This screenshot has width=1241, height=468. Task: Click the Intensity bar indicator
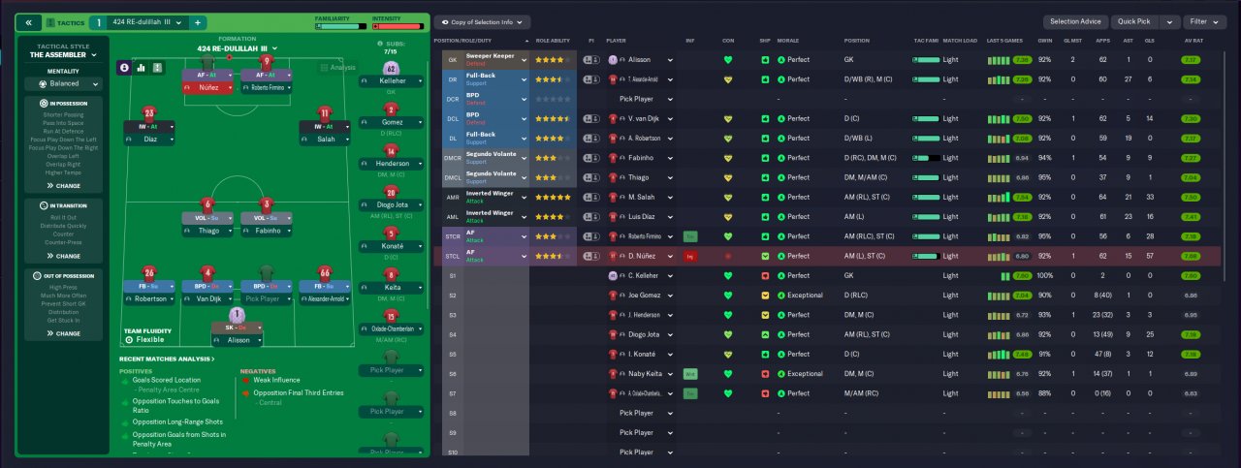pos(398,26)
